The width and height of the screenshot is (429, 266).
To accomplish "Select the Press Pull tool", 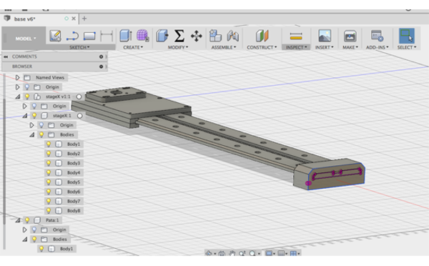I will 162,36.
